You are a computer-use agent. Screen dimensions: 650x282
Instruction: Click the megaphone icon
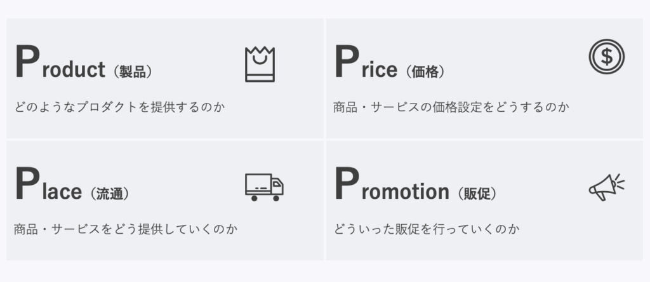pos(606,187)
